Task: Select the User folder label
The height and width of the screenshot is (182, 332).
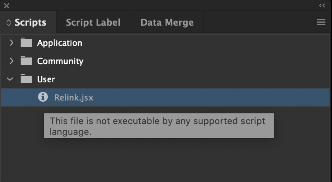Action: (46, 79)
